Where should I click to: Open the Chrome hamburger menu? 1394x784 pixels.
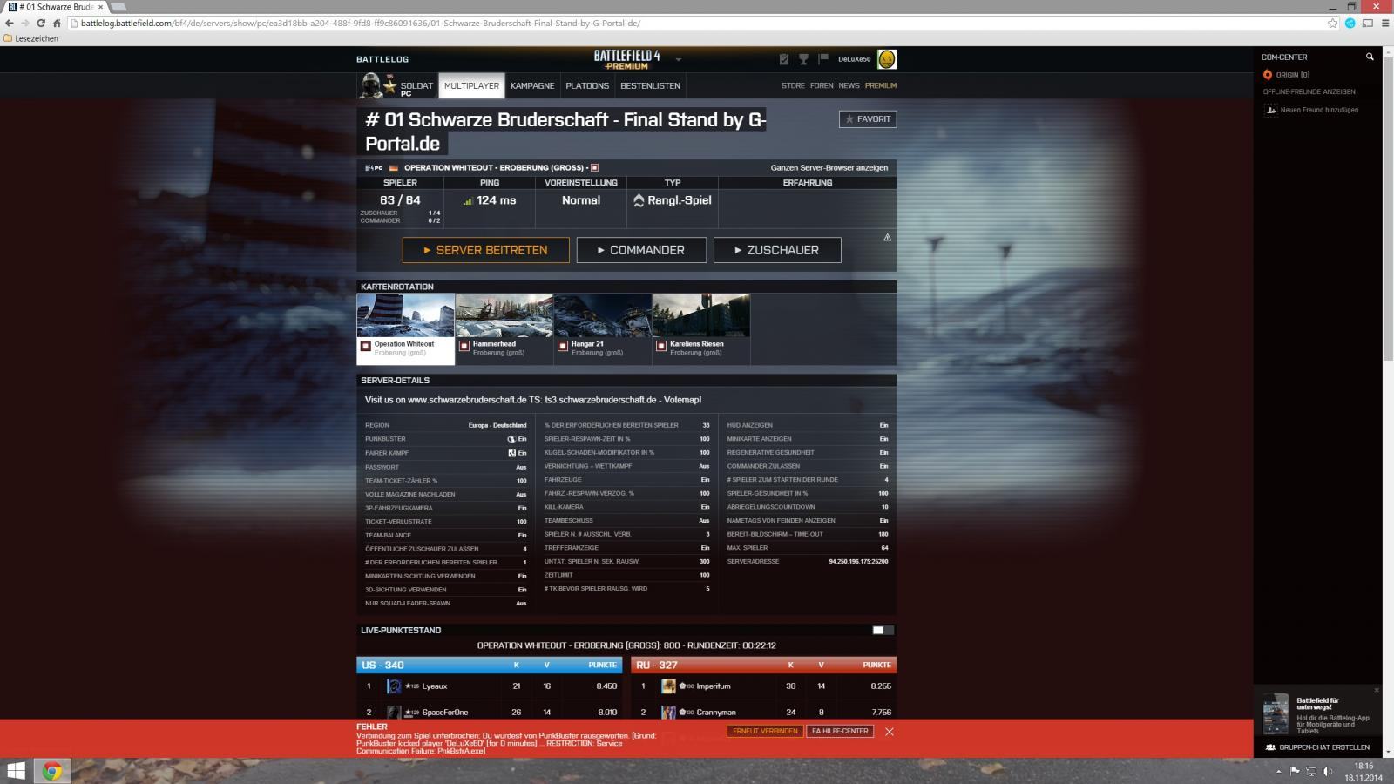click(x=1385, y=23)
